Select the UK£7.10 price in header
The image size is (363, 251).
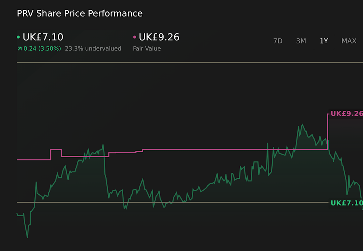[43, 37]
